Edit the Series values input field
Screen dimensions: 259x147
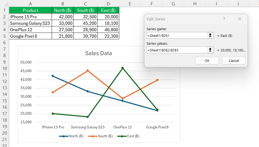click(x=177, y=50)
